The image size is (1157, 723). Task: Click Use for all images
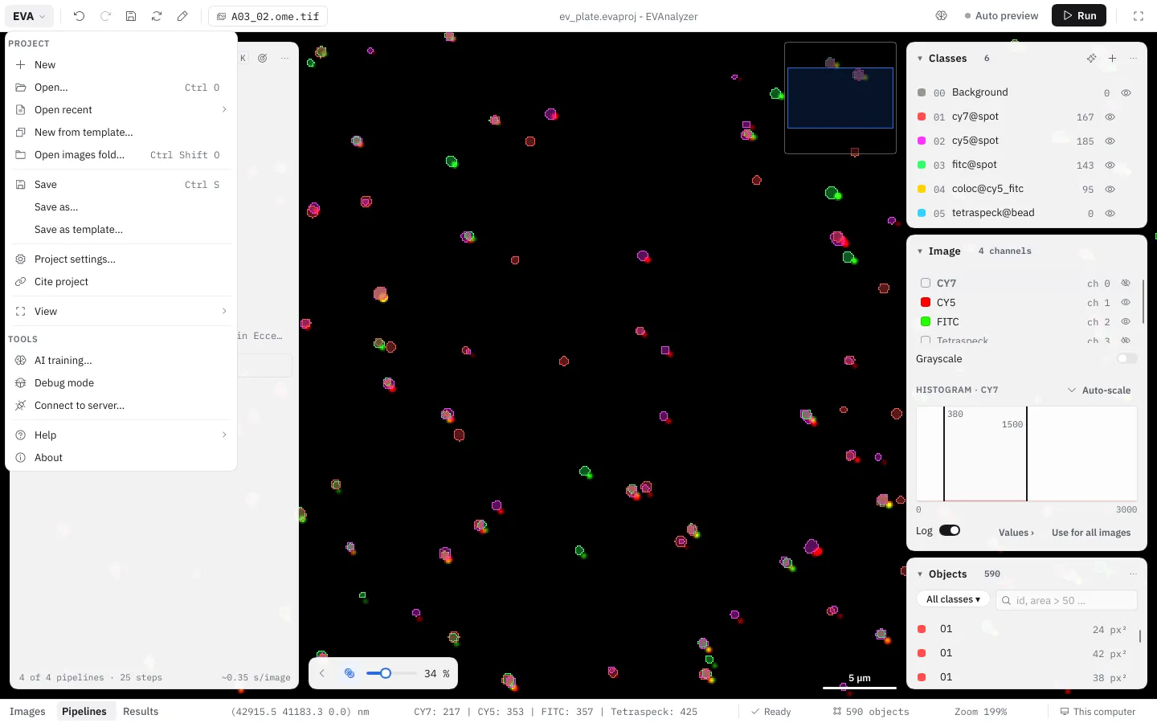point(1091,533)
